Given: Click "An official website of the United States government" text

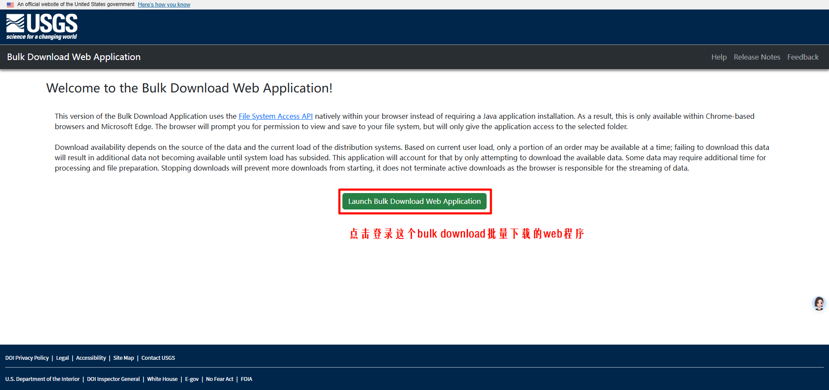Looking at the screenshot, I should pyautogui.click(x=76, y=4).
